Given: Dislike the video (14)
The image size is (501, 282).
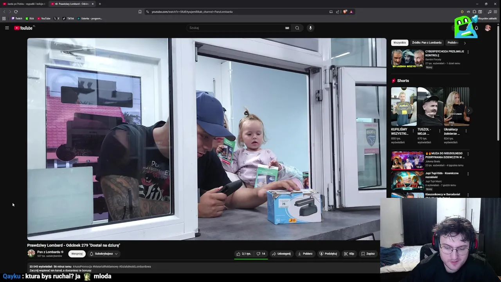Looking at the screenshot, I should (x=261, y=254).
